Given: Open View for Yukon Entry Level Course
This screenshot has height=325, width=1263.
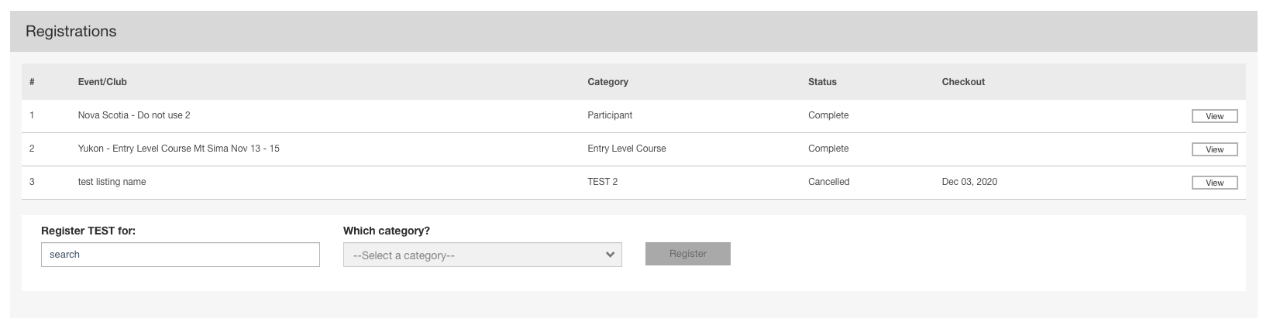Looking at the screenshot, I should click(1214, 149).
